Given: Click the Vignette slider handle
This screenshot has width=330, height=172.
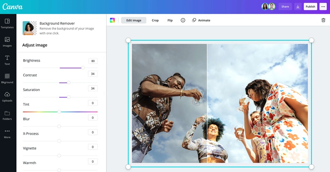Looking at the screenshot, I should pyautogui.click(x=59, y=156).
